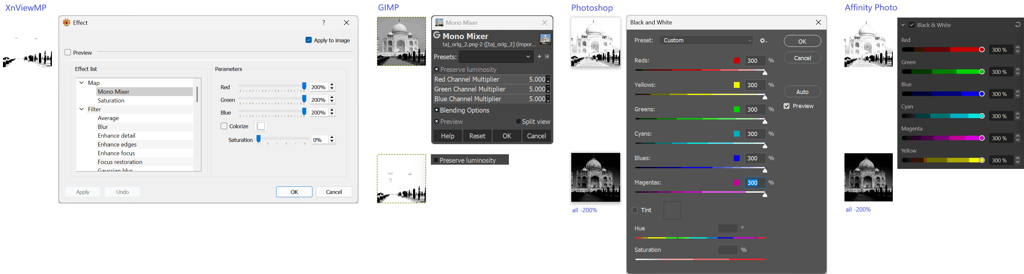Click OK in the XnViewMP Effect dialog

tap(294, 192)
